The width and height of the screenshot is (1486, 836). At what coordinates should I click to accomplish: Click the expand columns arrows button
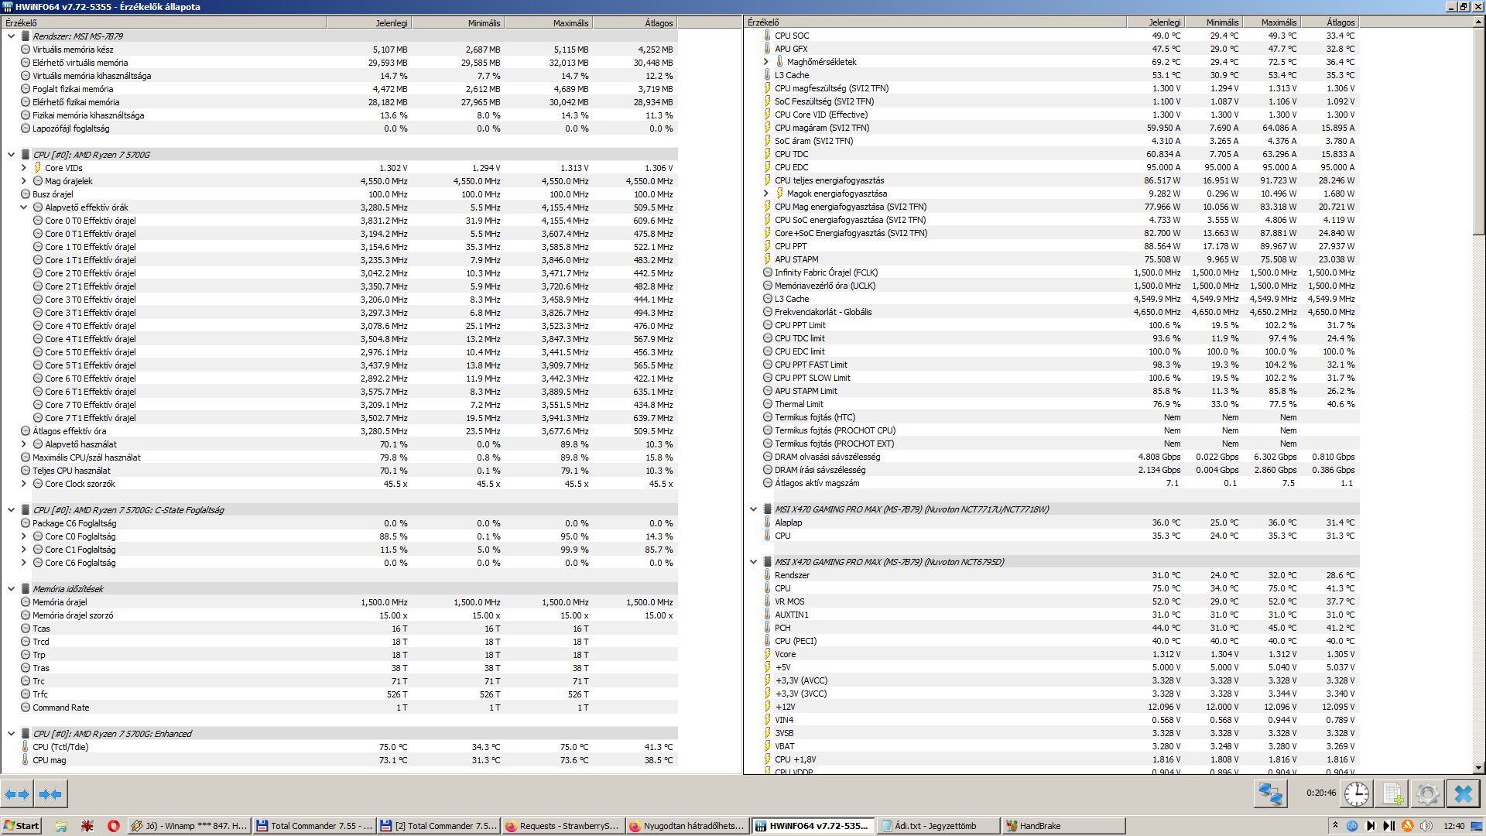pos(17,794)
